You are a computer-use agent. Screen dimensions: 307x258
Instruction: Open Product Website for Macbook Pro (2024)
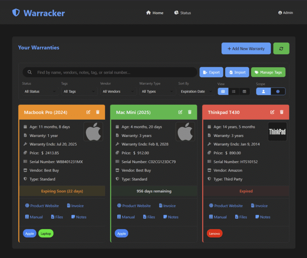(42, 206)
